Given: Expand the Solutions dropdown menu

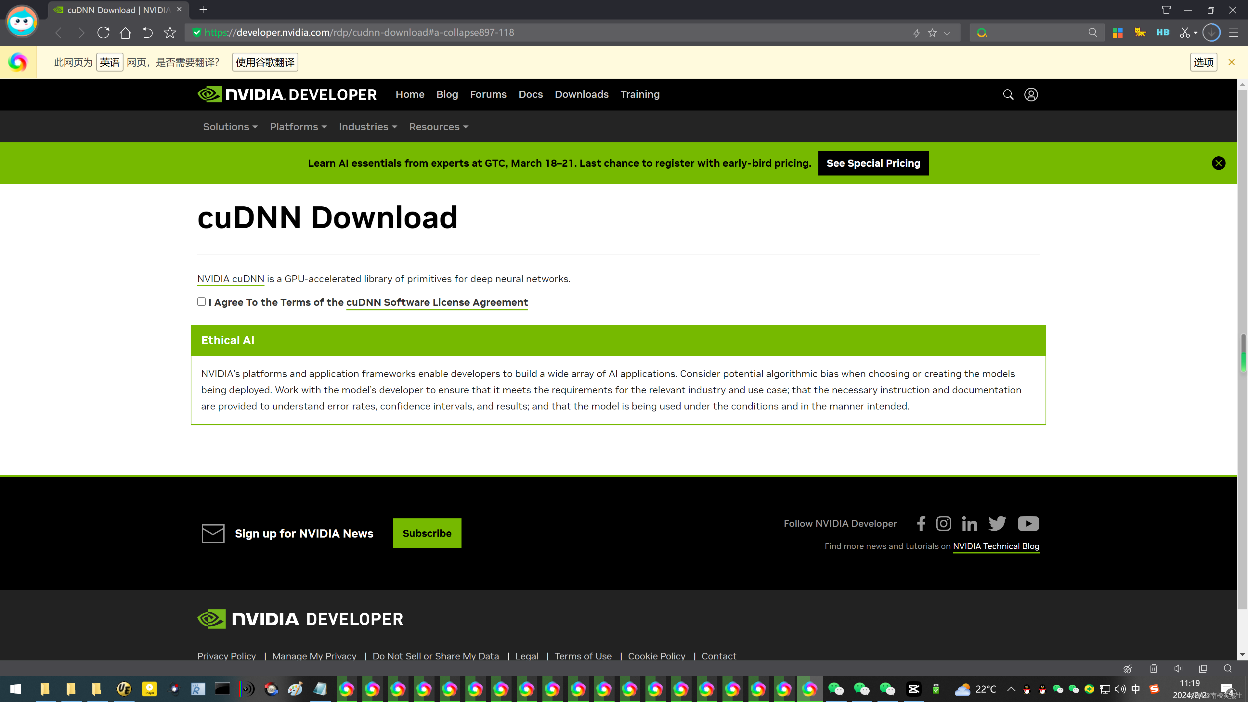Looking at the screenshot, I should pos(230,126).
